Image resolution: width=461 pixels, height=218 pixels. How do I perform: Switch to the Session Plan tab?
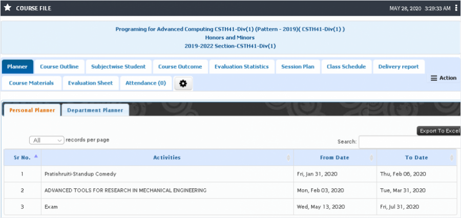[x=298, y=67]
